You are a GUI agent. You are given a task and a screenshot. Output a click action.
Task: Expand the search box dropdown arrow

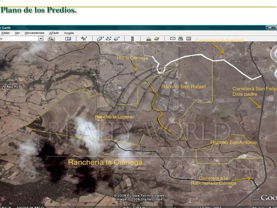coord(41,39)
